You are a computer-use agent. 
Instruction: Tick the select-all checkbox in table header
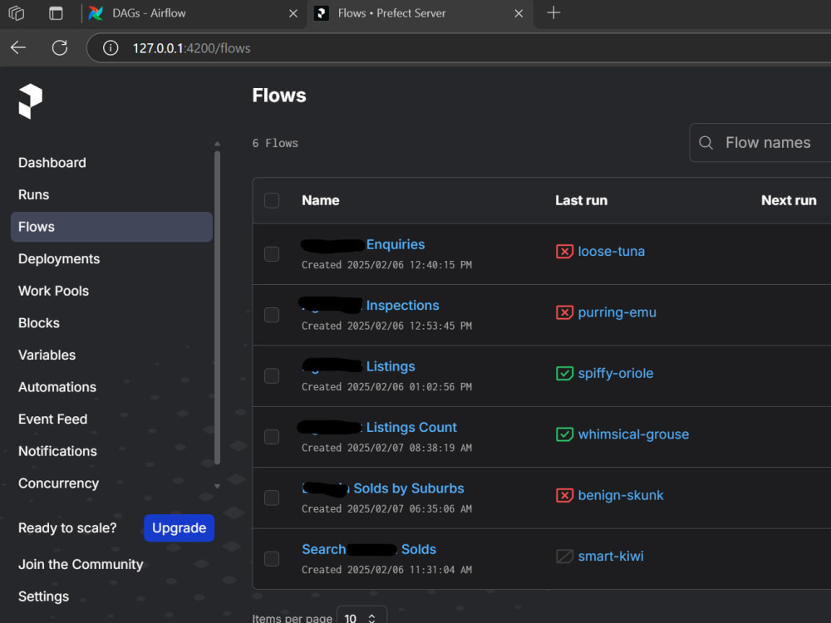point(272,200)
